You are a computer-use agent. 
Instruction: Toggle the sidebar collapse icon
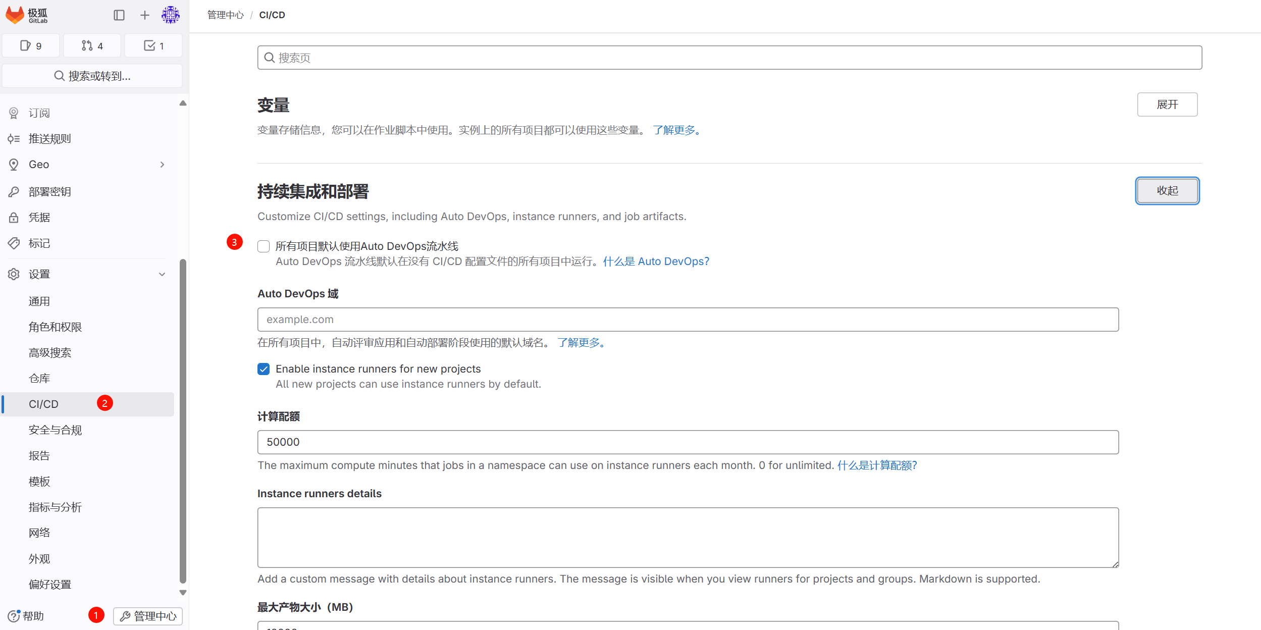click(119, 15)
